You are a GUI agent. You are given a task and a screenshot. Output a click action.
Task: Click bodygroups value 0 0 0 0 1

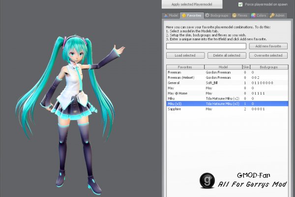pos(258,109)
